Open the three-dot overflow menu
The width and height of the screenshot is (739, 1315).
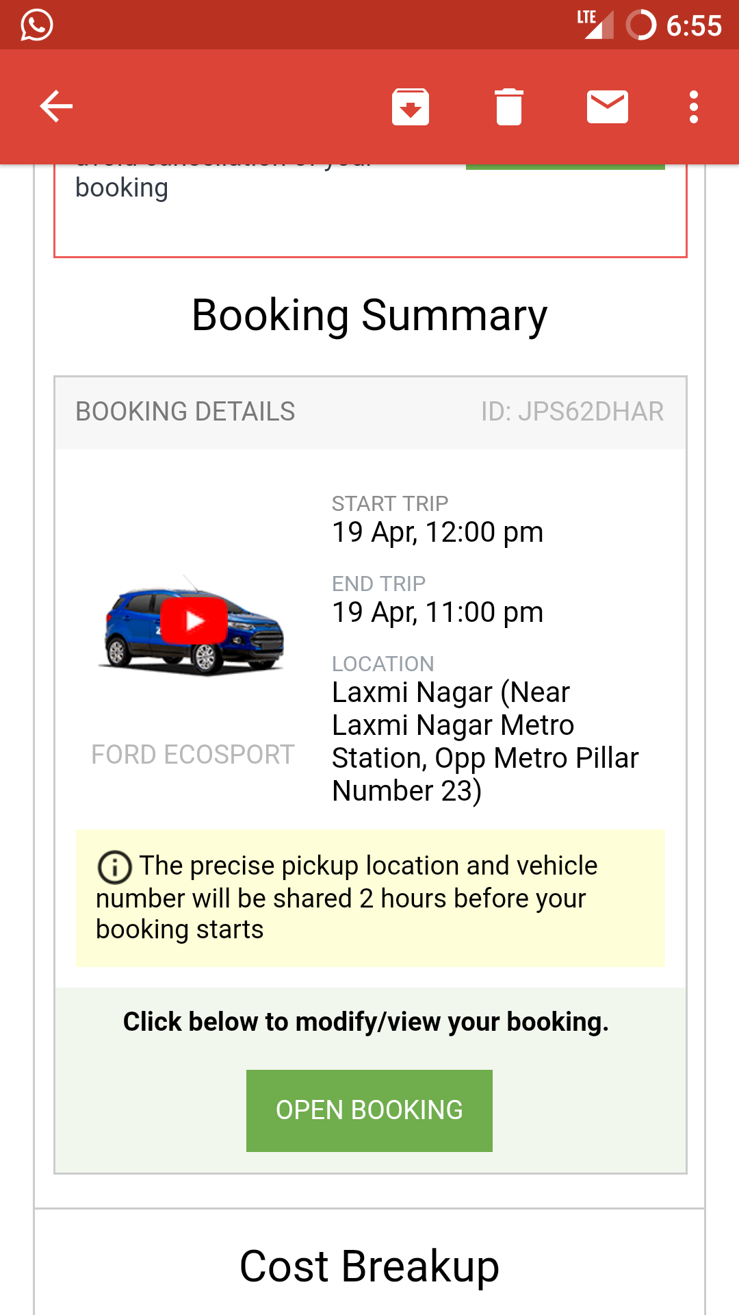click(x=694, y=107)
